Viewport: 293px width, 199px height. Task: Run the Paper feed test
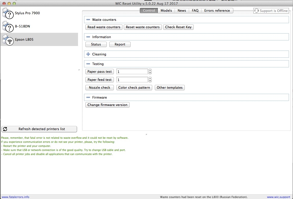click(100, 80)
